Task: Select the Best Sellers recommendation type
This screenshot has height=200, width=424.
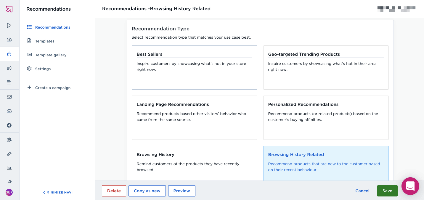Action: tap(194, 67)
